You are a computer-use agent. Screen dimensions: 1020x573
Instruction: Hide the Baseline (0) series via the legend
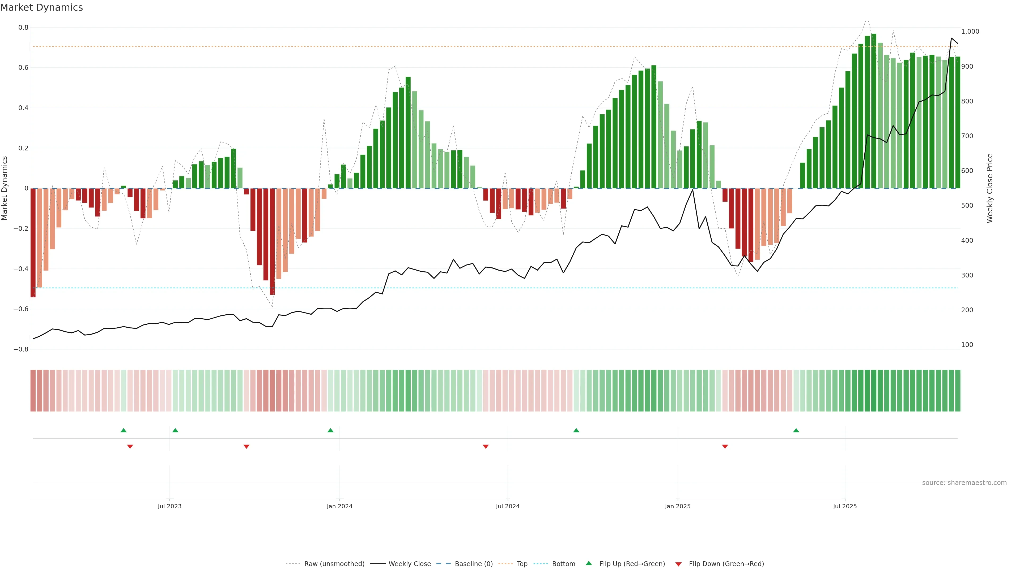click(x=474, y=564)
